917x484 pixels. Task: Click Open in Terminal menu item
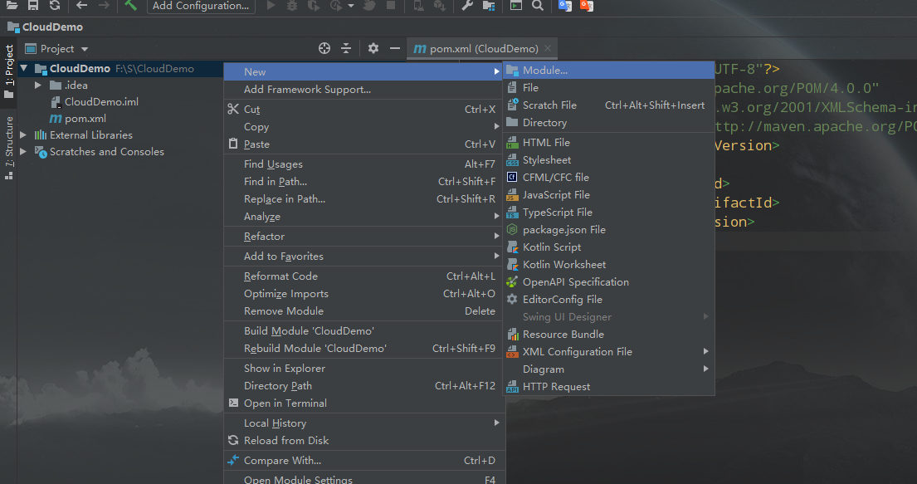[363, 403]
